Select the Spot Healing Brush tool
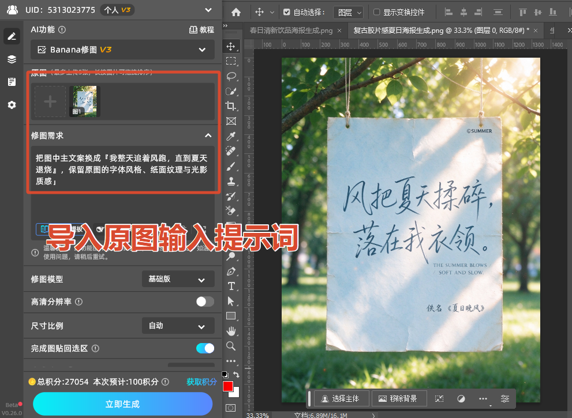Viewport: 572px width, 418px height. 231,151
